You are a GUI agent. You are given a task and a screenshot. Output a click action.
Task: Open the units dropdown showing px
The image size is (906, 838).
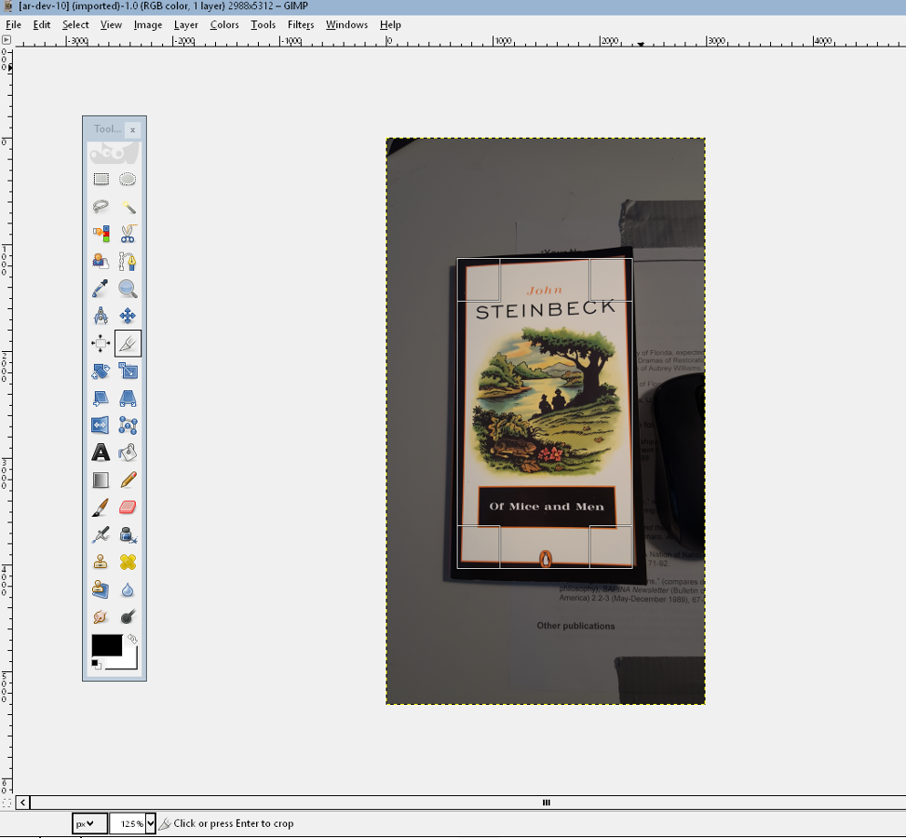(89, 823)
